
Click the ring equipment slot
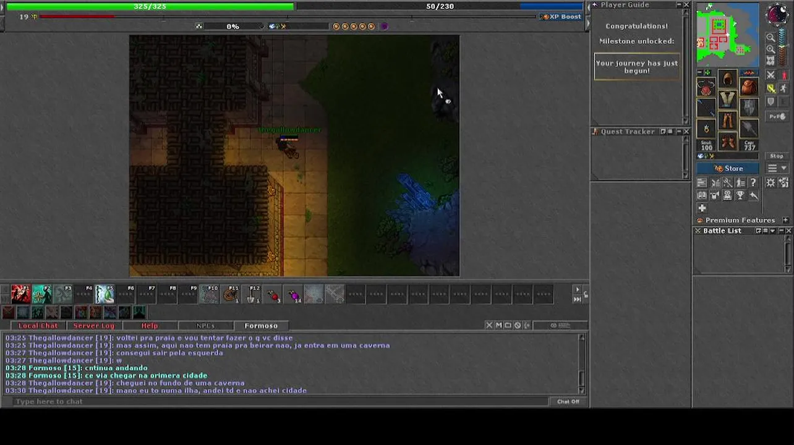click(x=706, y=129)
